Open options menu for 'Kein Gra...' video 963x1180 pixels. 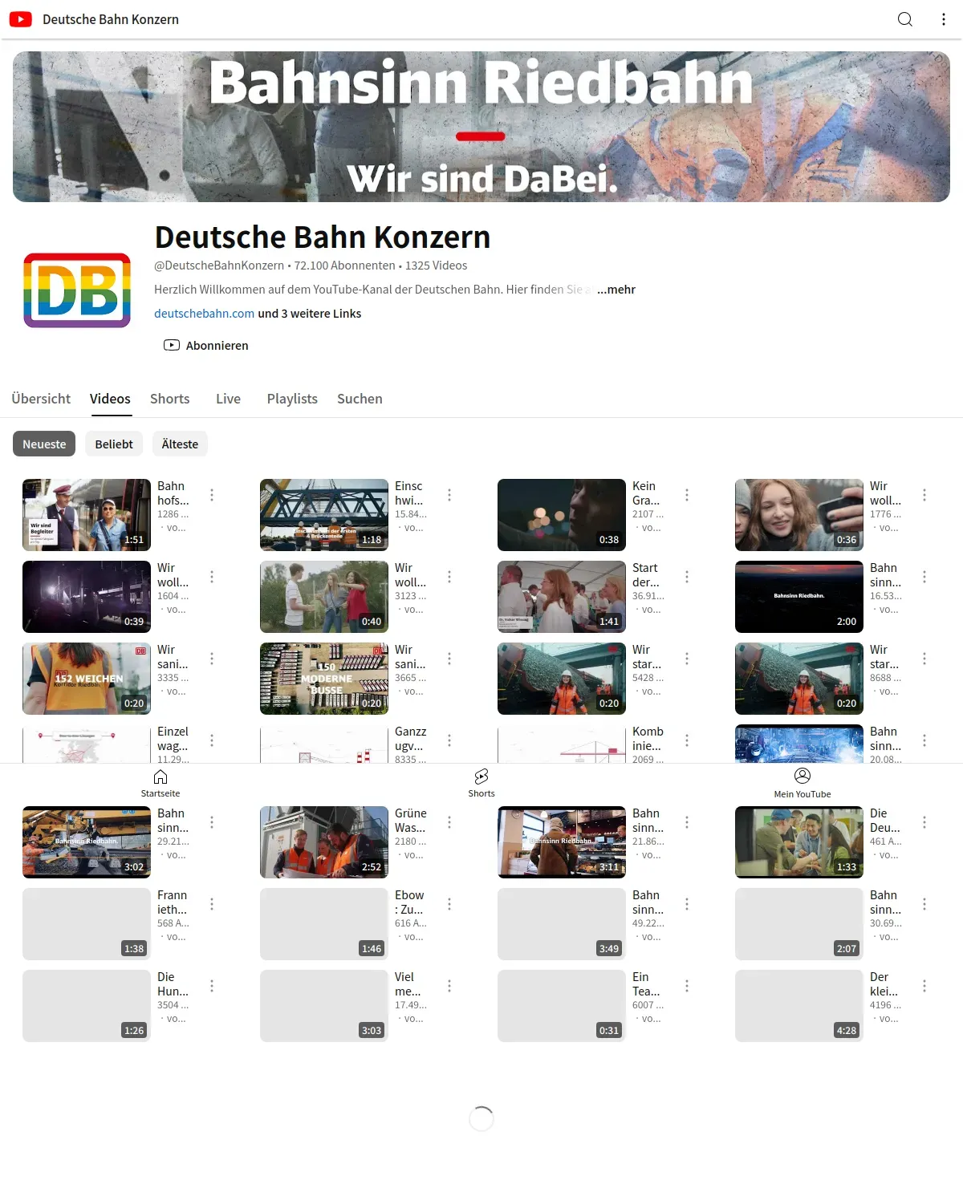pos(687,495)
